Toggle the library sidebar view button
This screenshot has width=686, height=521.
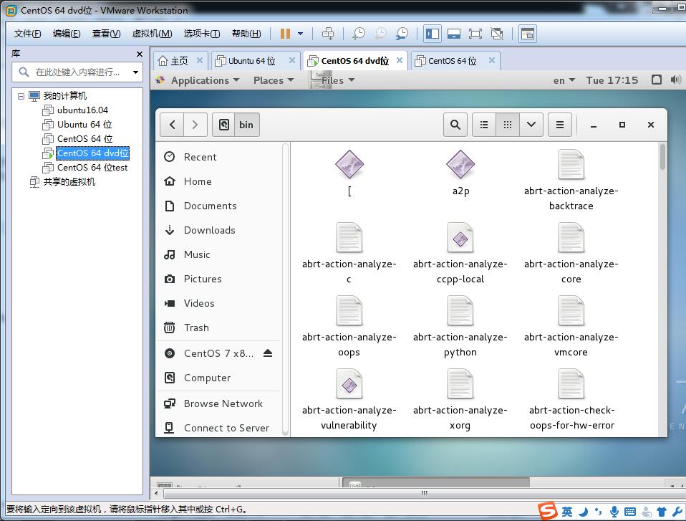pyautogui.click(x=433, y=34)
